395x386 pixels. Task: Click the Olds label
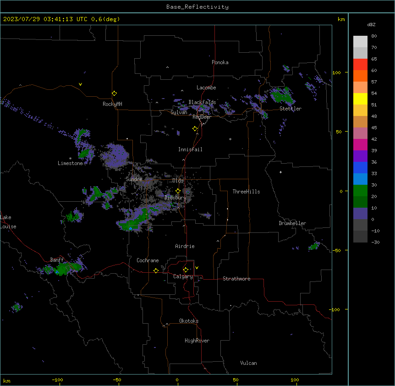178,181
